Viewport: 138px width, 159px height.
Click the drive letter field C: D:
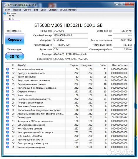70,49
